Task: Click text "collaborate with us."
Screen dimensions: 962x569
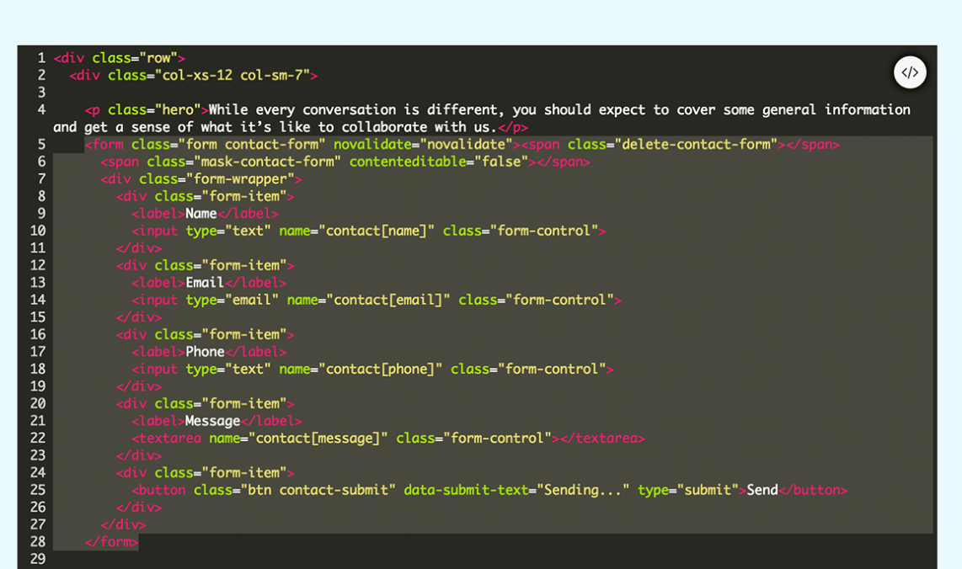Action: pyautogui.click(x=419, y=128)
